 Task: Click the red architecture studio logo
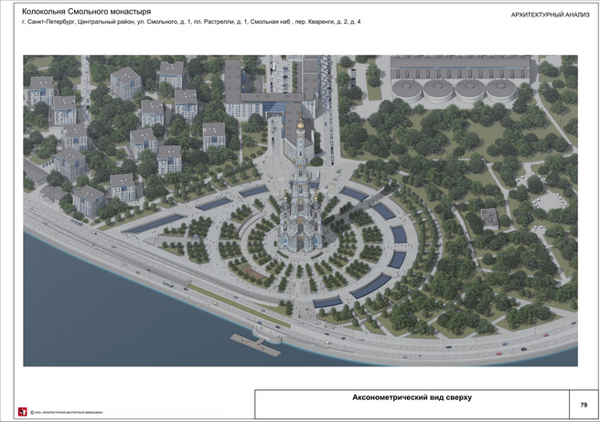[x=21, y=411]
